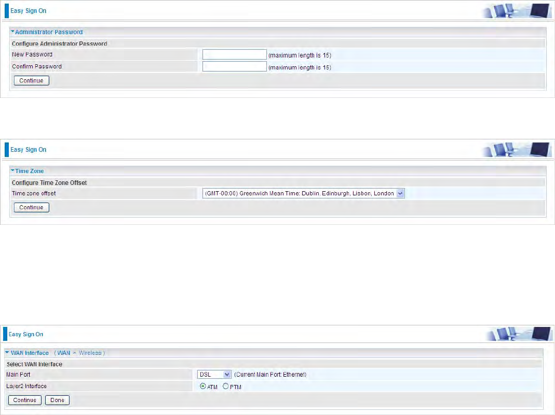
Task: Click the 'Main Port' label
Action: coord(18,375)
